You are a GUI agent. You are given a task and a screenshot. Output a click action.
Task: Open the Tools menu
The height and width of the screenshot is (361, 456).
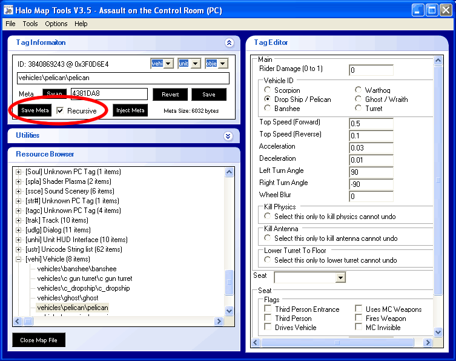[x=30, y=24]
